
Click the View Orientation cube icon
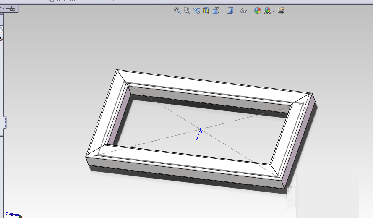[x=216, y=11]
